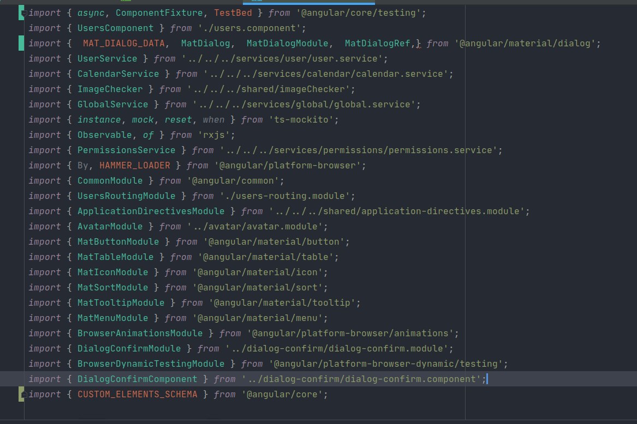Place cursor on 'ComponentFixture' identifier
The height and width of the screenshot is (424, 637).
159,13
